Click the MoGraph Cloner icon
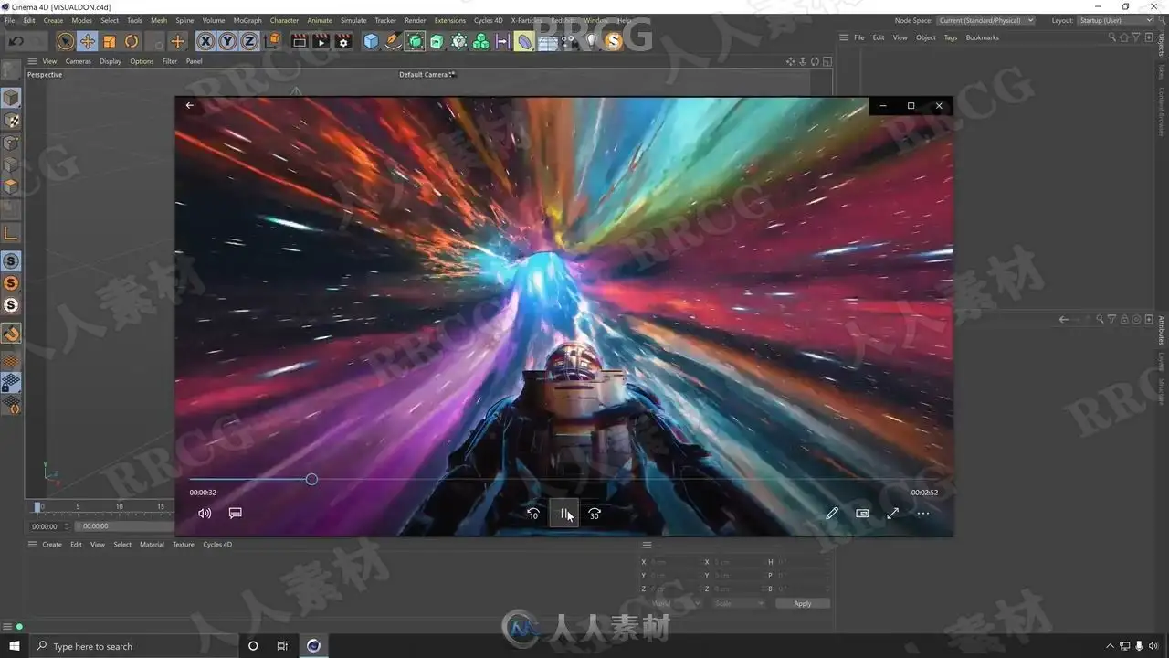1169x658 pixels. 458,41
